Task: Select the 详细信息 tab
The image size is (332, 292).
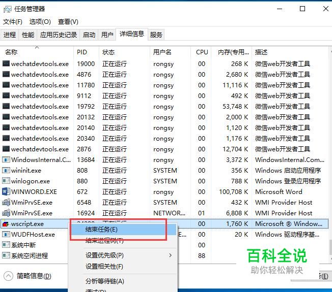Action: [132, 34]
